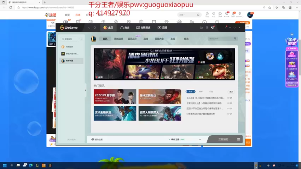The height and width of the screenshot is (169, 301).
Task: Collapse the WeGame sidebar with chevron
Action: [86, 91]
